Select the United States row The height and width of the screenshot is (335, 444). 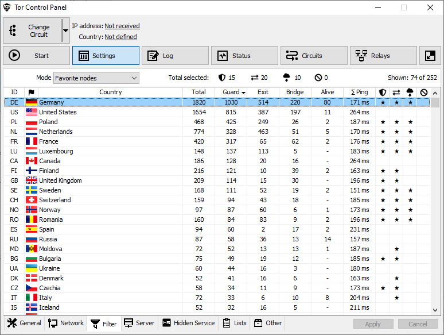pyautogui.click(x=217, y=112)
